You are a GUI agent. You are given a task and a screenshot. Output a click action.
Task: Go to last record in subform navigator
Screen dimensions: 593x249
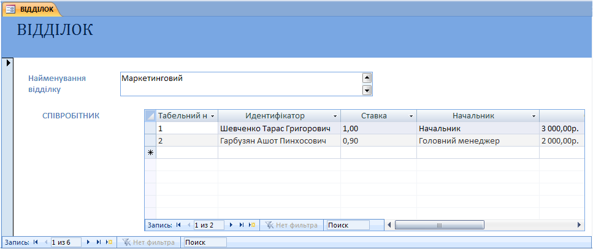click(x=242, y=225)
